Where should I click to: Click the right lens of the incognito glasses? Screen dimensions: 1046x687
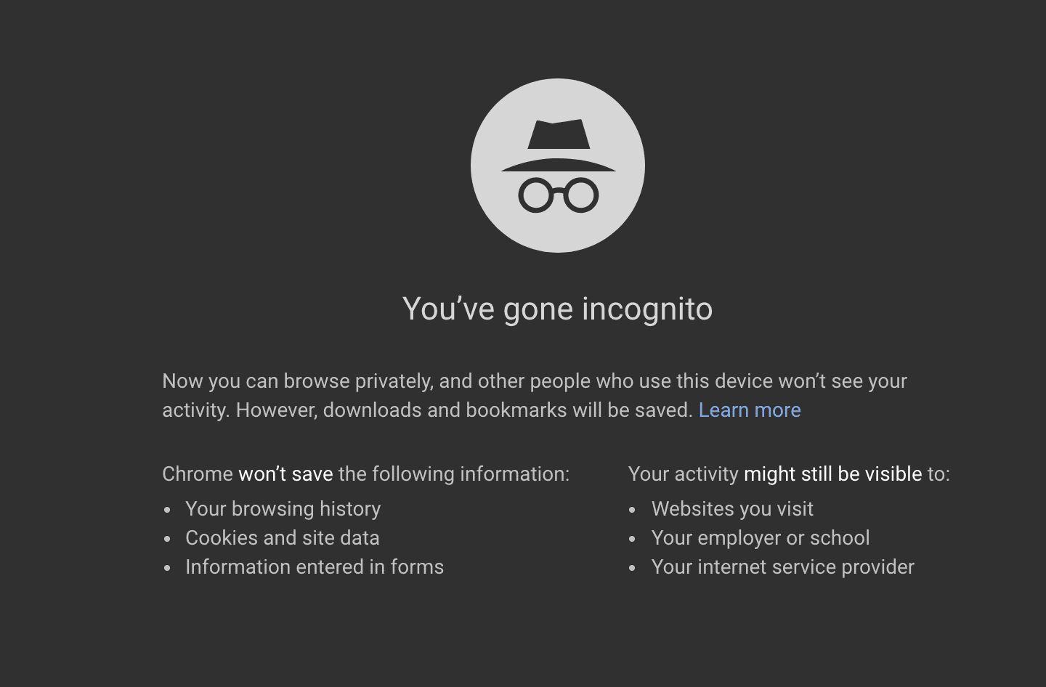point(579,194)
